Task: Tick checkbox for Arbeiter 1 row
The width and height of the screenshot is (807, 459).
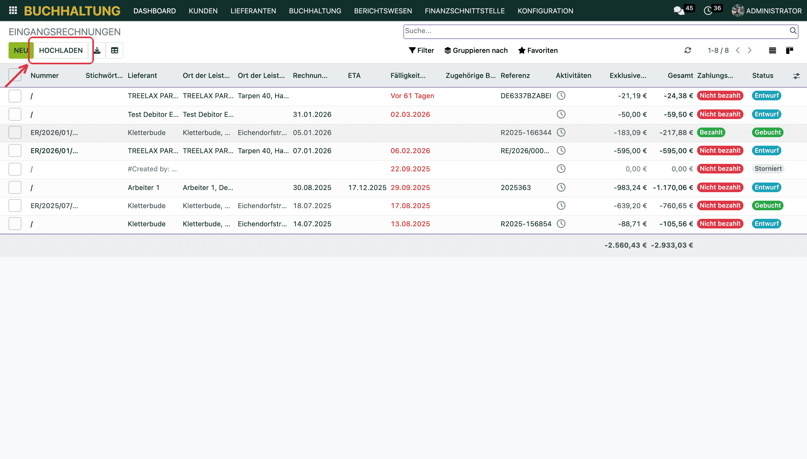Action: tap(15, 188)
